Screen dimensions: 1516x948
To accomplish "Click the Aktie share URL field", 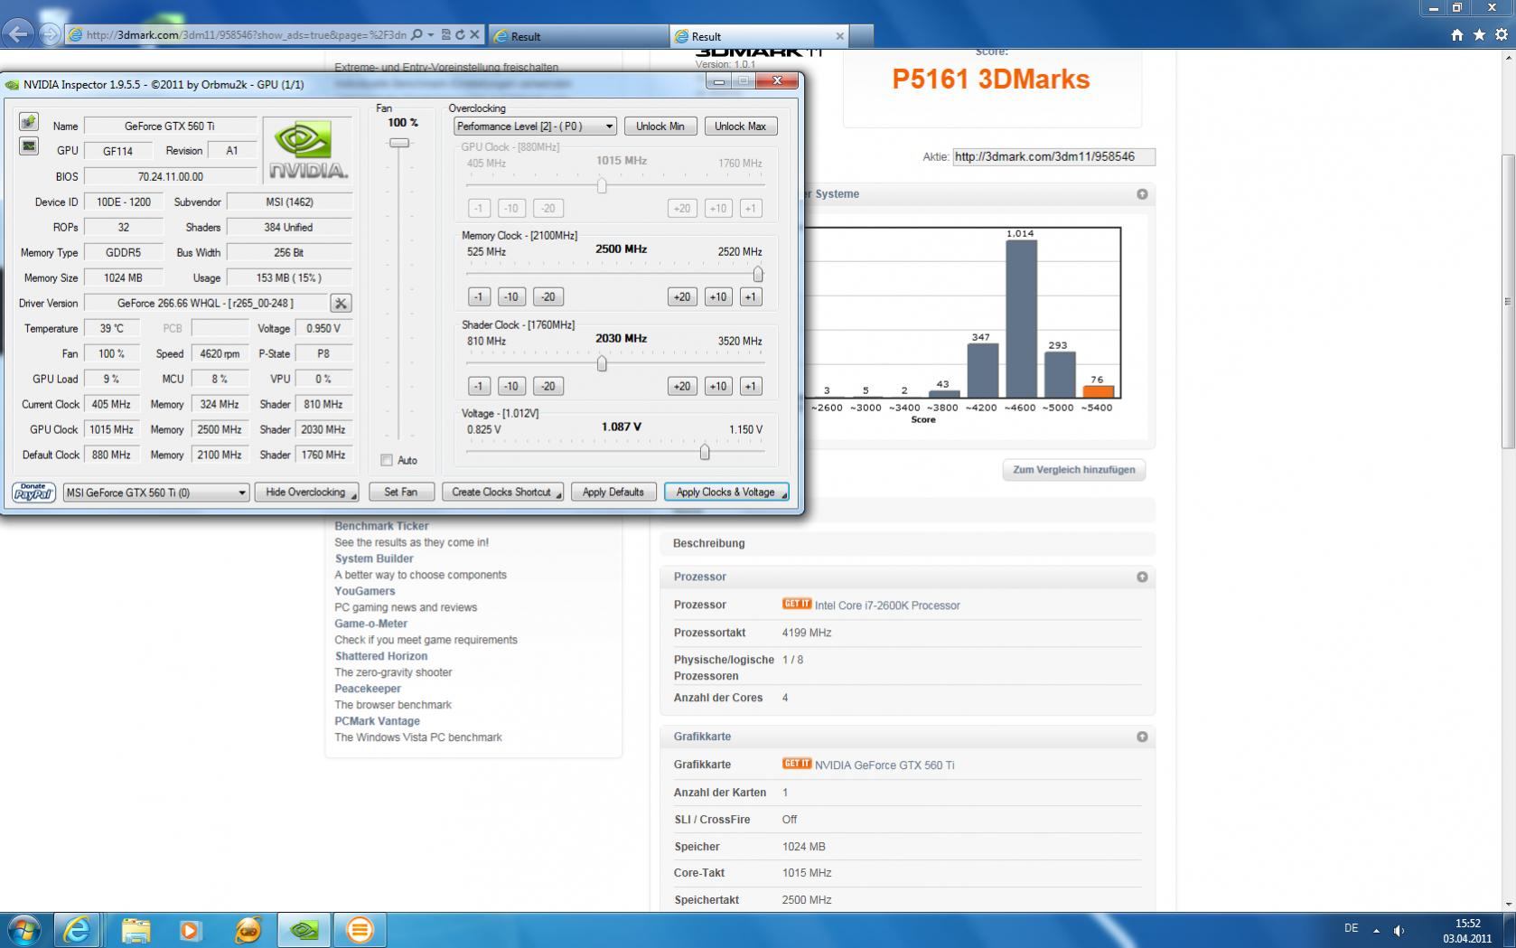I will pos(1053,157).
